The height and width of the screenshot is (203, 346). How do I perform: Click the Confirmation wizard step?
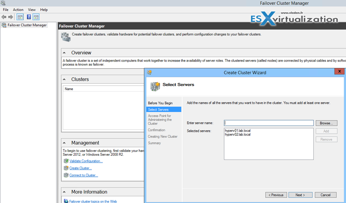coord(156,130)
